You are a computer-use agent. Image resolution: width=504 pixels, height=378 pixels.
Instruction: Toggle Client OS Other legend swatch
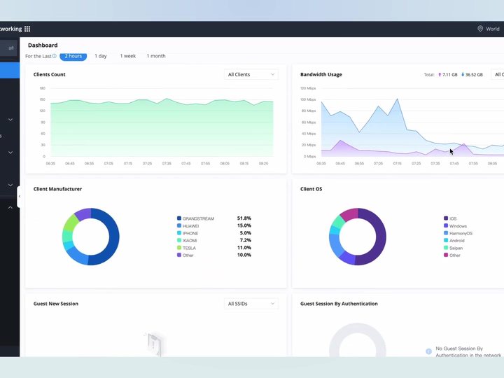(446, 255)
